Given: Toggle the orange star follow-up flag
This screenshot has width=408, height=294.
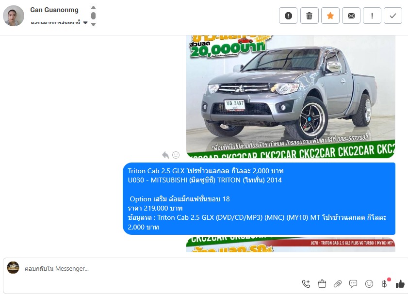Looking at the screenshot, I should (330, 16).
